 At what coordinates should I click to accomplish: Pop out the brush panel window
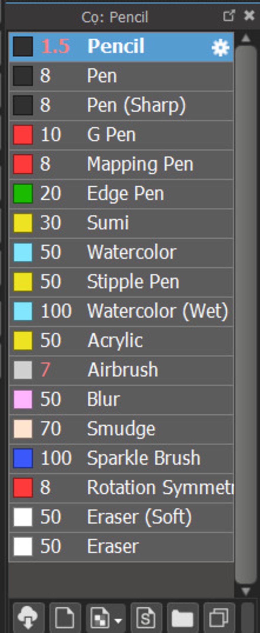click(x=229, y=16)
